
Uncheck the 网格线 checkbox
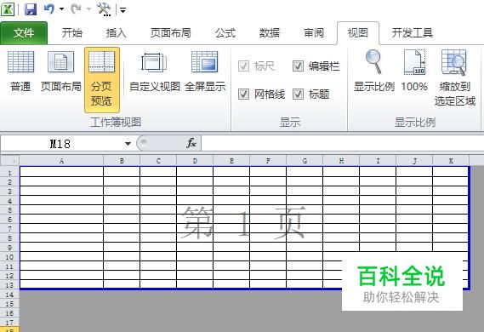(243, 94)
